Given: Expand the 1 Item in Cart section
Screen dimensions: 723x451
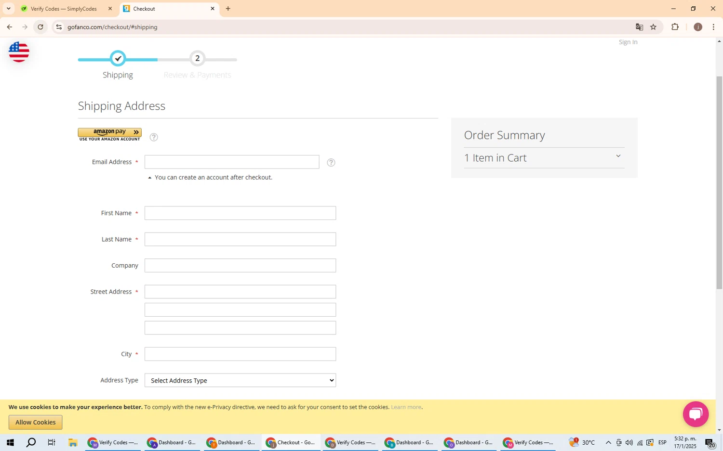Looking at the screenshot, I should tap(544, 158).
